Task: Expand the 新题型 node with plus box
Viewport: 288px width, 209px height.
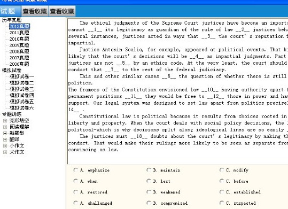Action: click(x=5, y=133)
